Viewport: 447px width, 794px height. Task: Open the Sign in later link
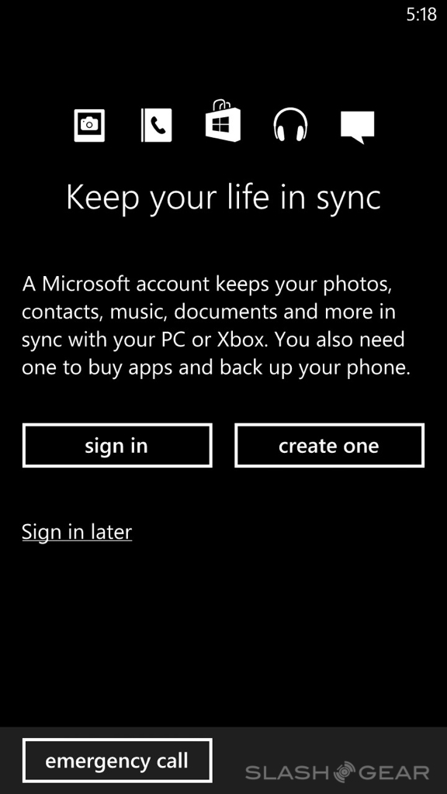pyautogui.click(x=77, y=532)
